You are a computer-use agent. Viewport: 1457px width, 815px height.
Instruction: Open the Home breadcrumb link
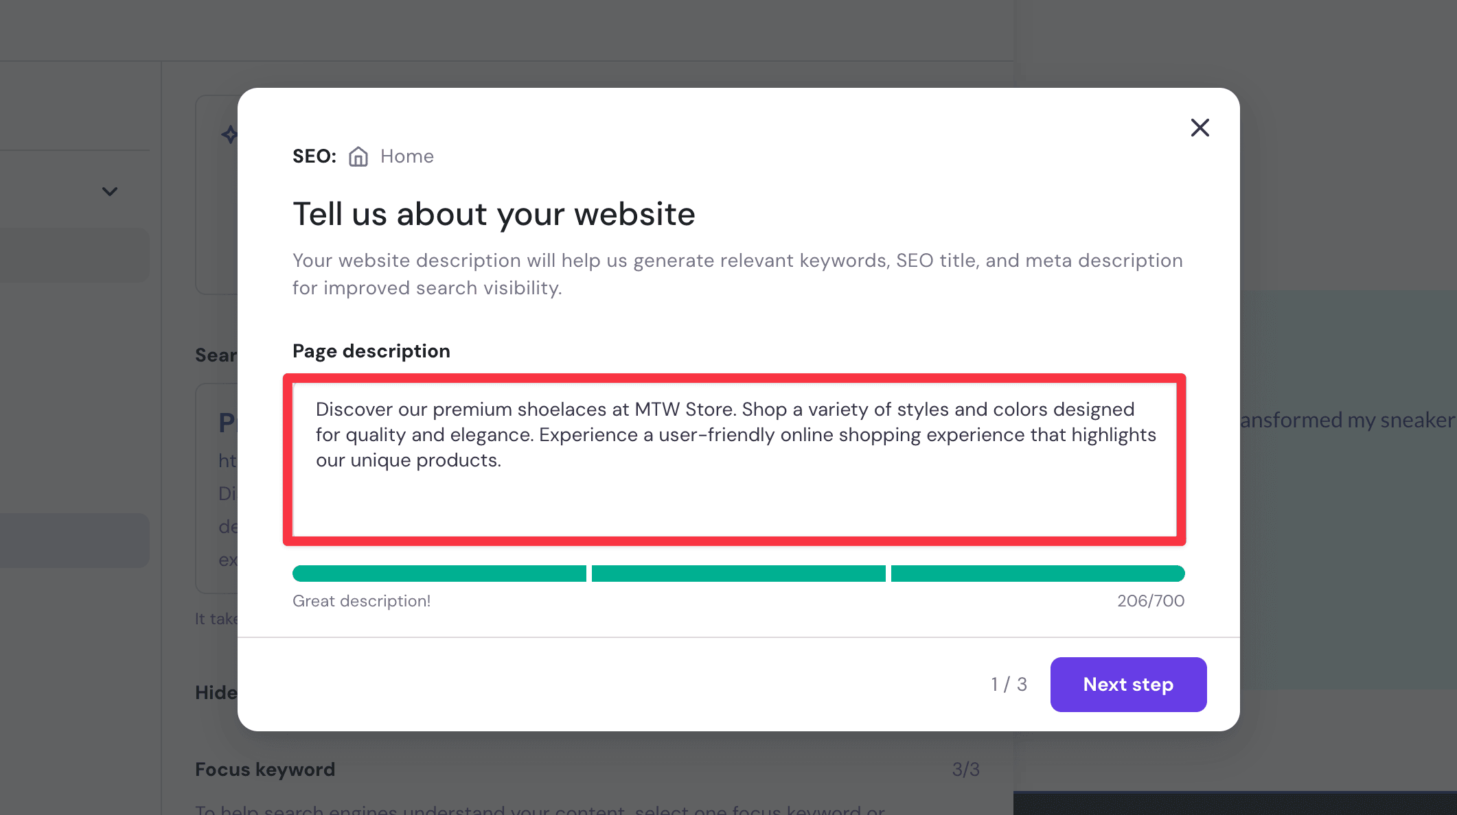(x=406, y=156)
